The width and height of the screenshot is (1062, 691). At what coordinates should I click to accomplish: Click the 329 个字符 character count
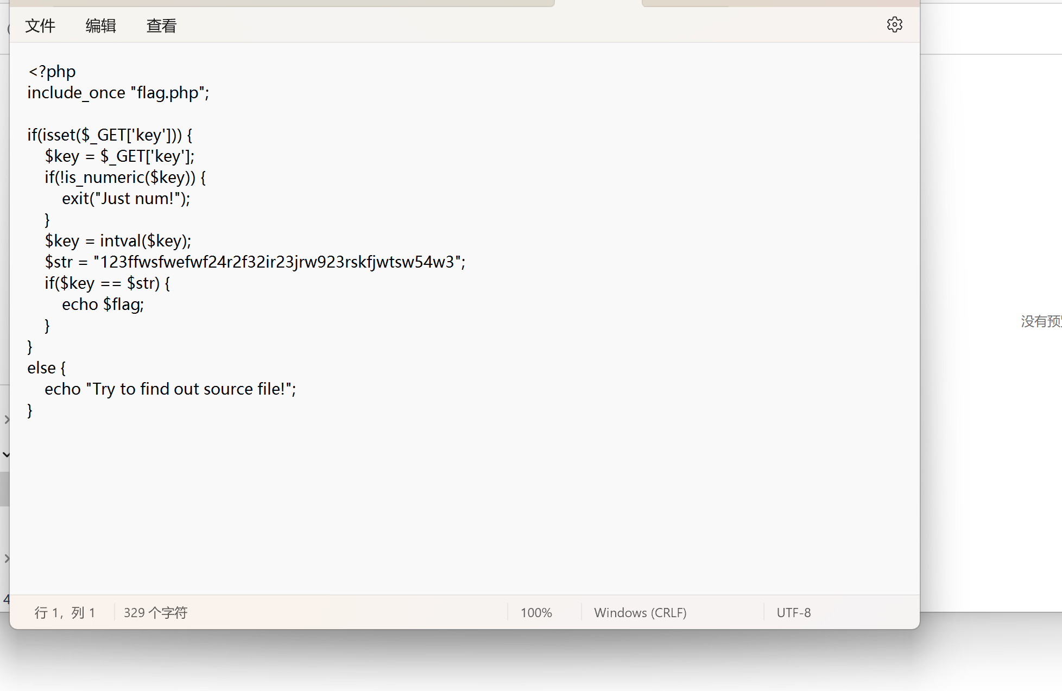pos(155,613)
